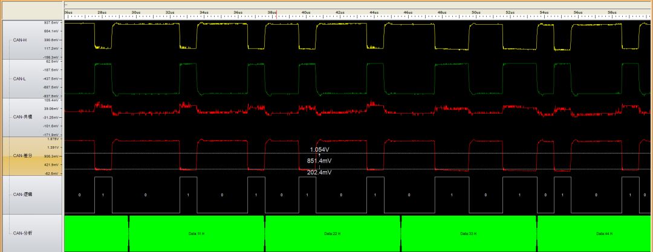The width and height of the screenshot is (653, 252).
Task: Click the 34us mark on time ruler
Action: (x=204, y=13)
